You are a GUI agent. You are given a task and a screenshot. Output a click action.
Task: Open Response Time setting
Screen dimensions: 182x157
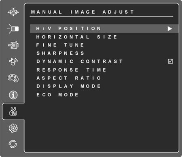71,70
